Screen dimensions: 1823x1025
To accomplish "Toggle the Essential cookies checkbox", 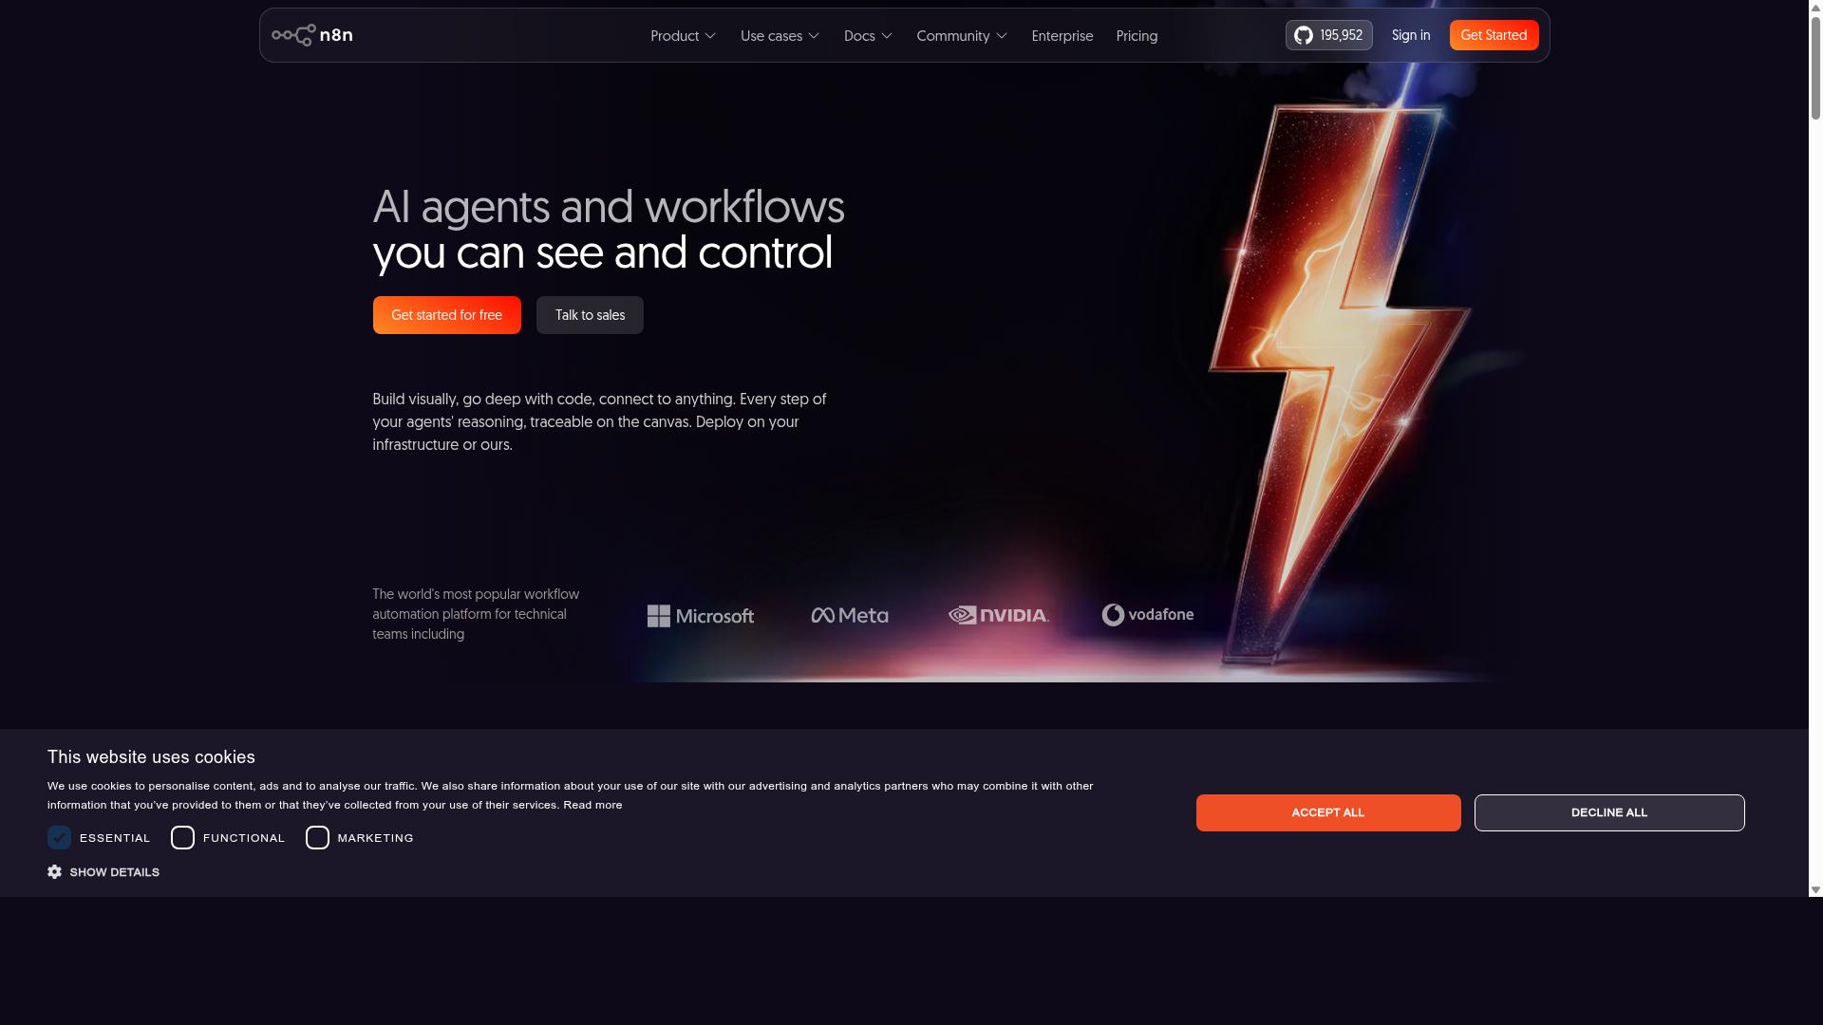I will tap(59, 837).
